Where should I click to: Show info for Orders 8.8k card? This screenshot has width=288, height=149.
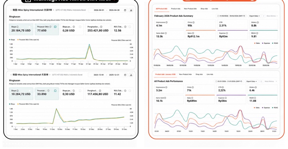[x=258, y=22]
